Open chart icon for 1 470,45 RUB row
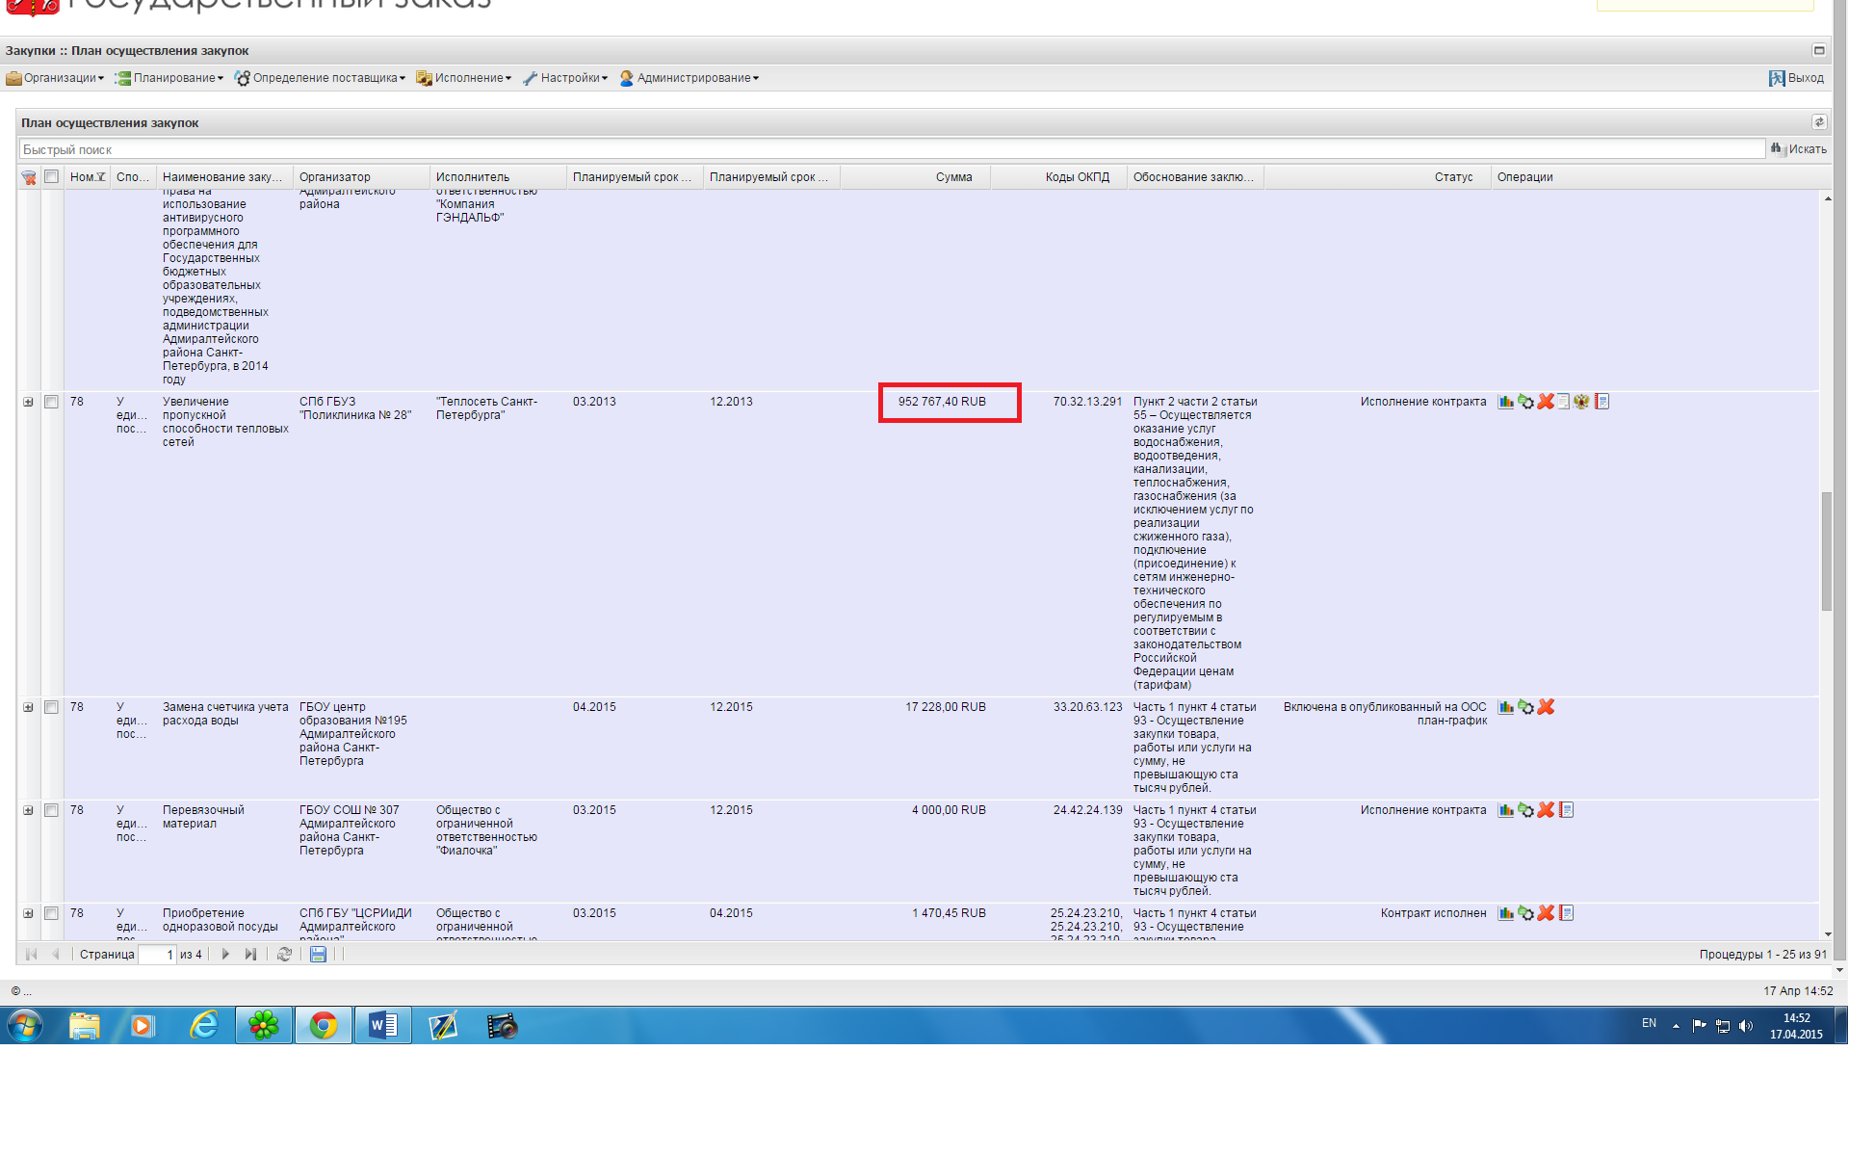1849x1156 pixels. tap(1506, 913)
